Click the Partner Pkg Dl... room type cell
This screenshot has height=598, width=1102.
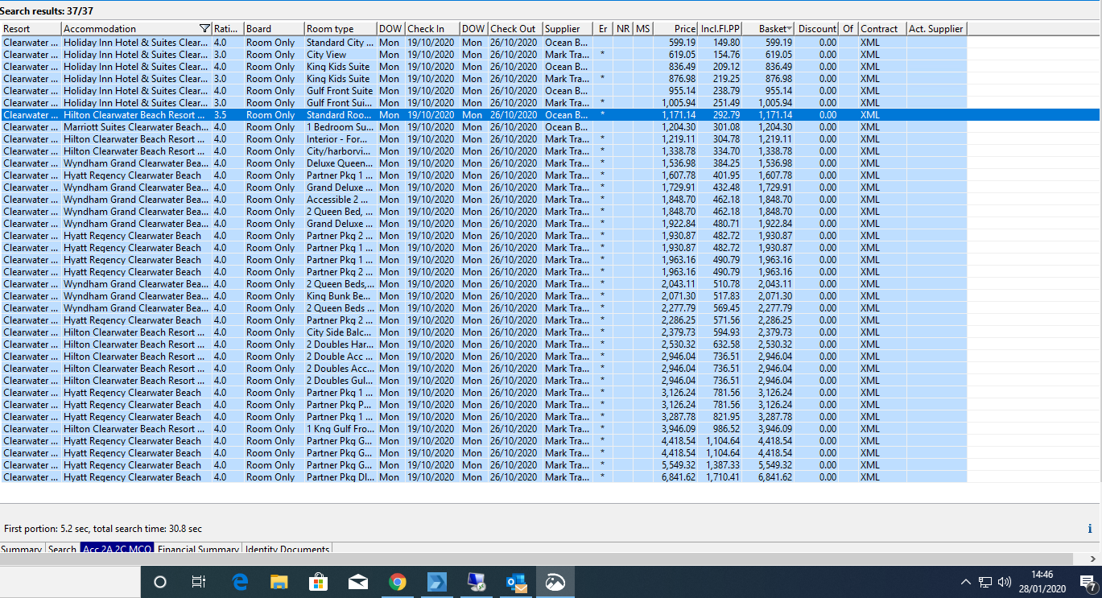(340, 477)
